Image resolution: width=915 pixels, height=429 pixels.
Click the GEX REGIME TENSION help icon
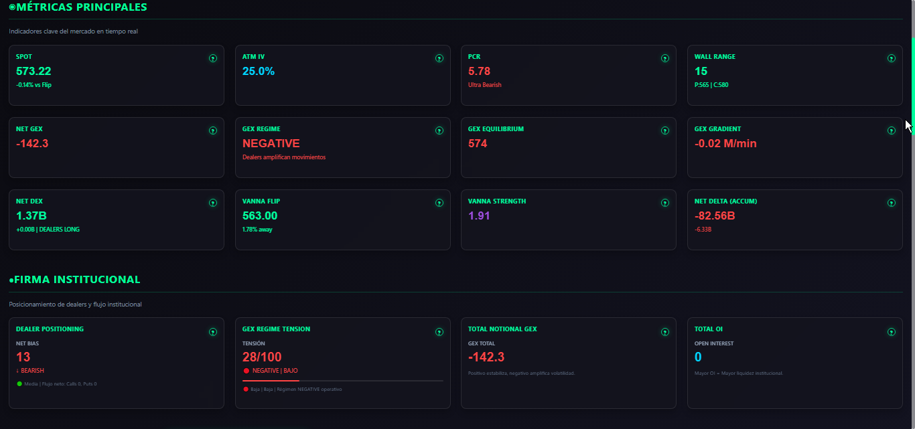439,332
